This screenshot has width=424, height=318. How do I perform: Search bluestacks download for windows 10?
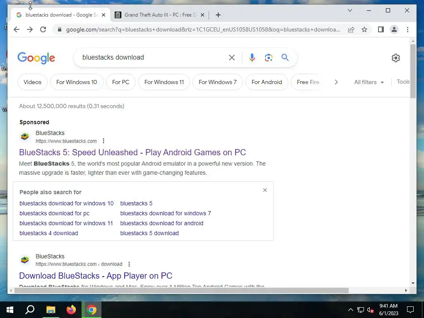pos(67,203)
